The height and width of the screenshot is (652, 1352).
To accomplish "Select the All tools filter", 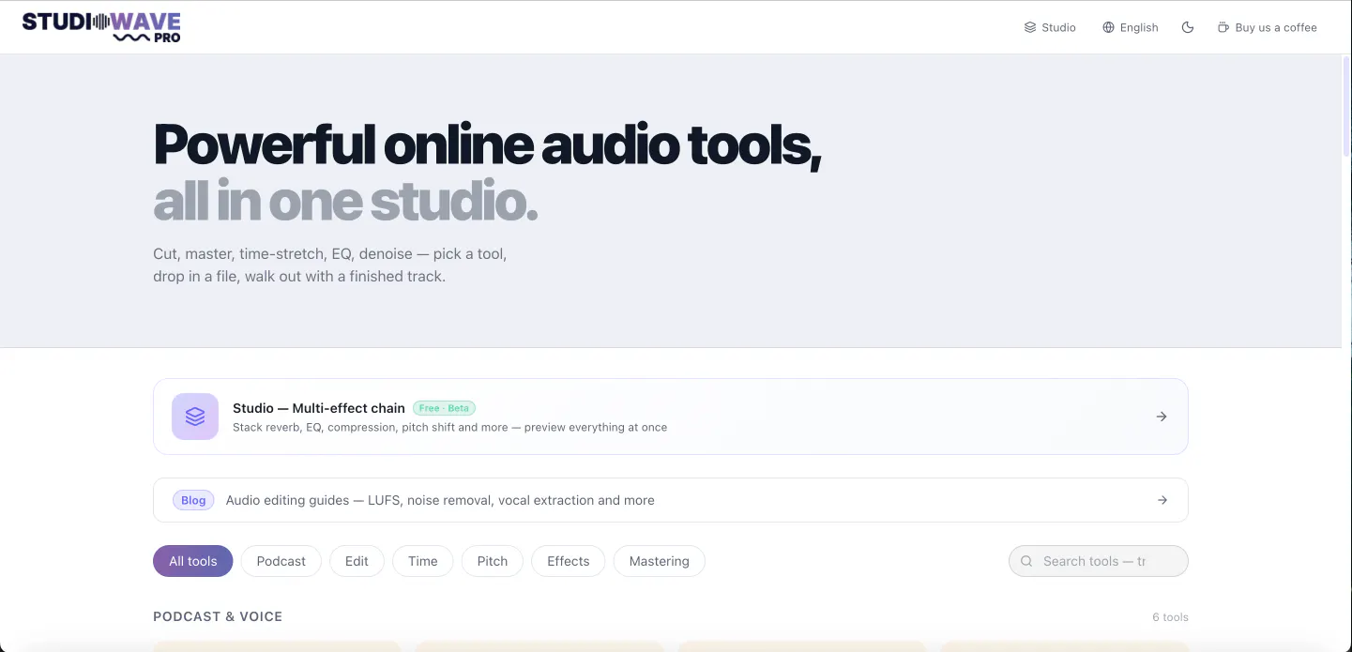I will (193, 561).
